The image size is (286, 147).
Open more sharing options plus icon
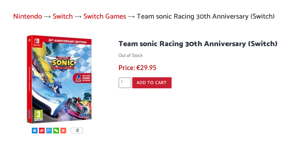pyautogui.click(x=63, y=131)
